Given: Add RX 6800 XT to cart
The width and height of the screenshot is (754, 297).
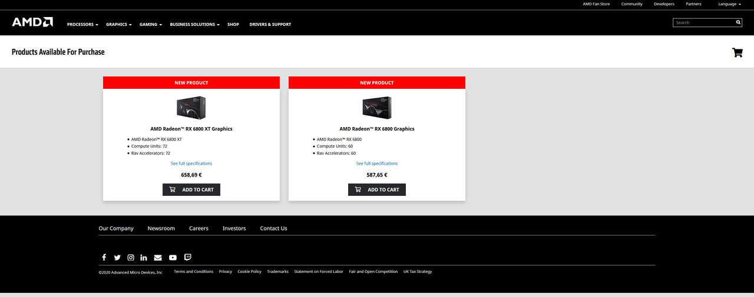Looking at the screenshot, I should coord(191,189).
